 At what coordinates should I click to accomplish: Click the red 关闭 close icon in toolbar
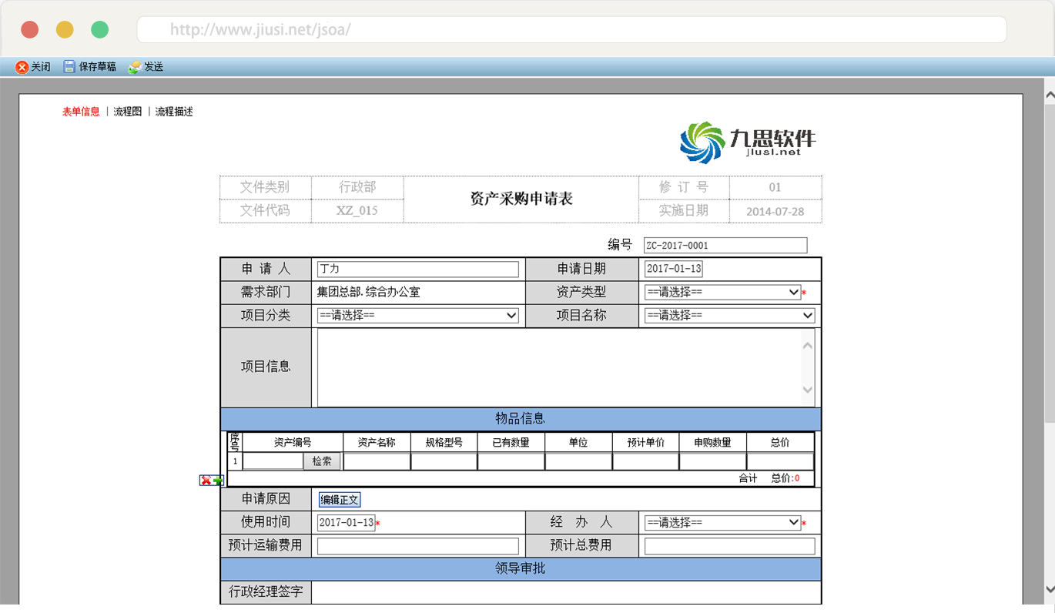[x=22, y=67]
